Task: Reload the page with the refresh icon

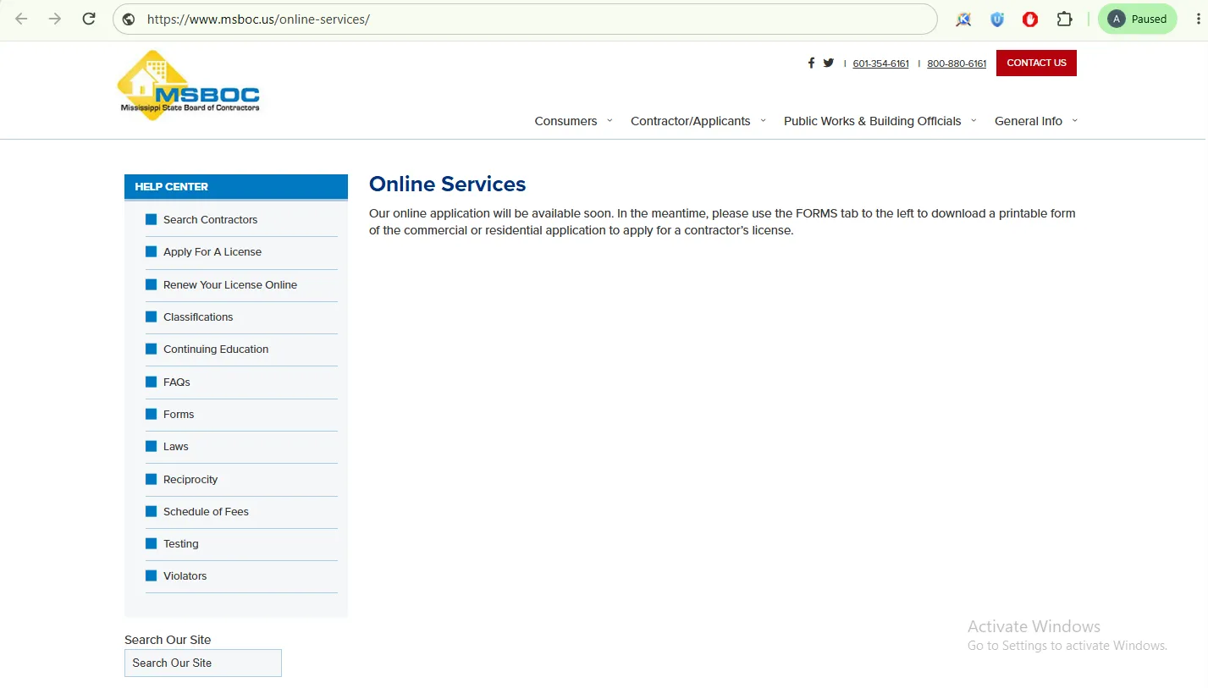Action: pos(89,19)
